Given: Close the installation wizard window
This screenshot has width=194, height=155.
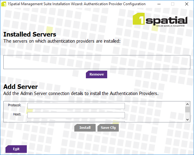Looking at the screenshot, I should coord(187,4).
